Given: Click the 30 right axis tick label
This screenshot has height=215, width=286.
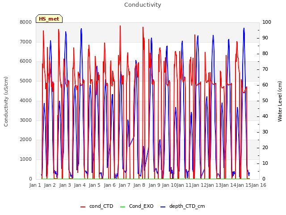Looking at the screenshot, I should (265, 132).
